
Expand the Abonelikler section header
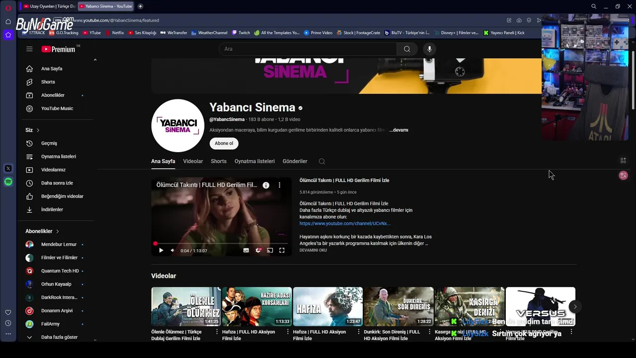point(42,231)
